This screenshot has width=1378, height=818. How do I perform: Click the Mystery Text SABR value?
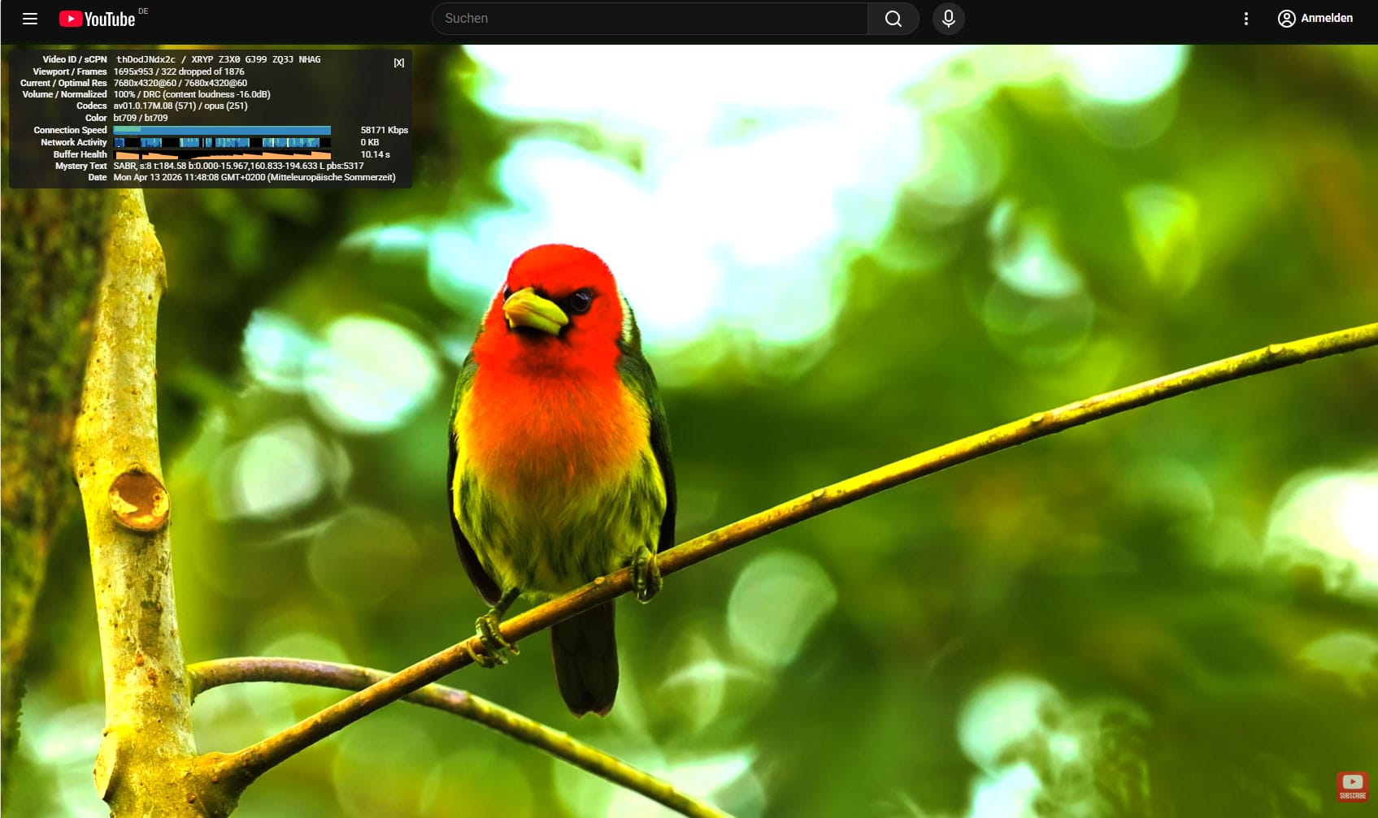(x=238, y=166)
